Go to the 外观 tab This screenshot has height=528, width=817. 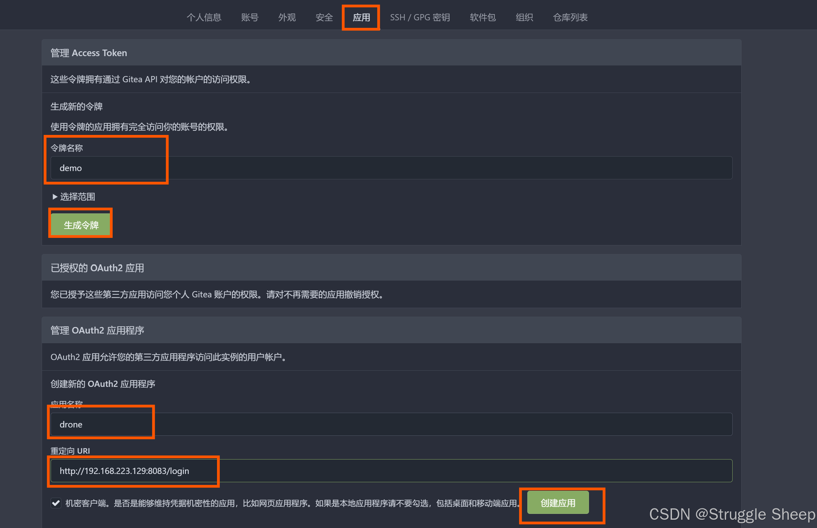[287, 17]
